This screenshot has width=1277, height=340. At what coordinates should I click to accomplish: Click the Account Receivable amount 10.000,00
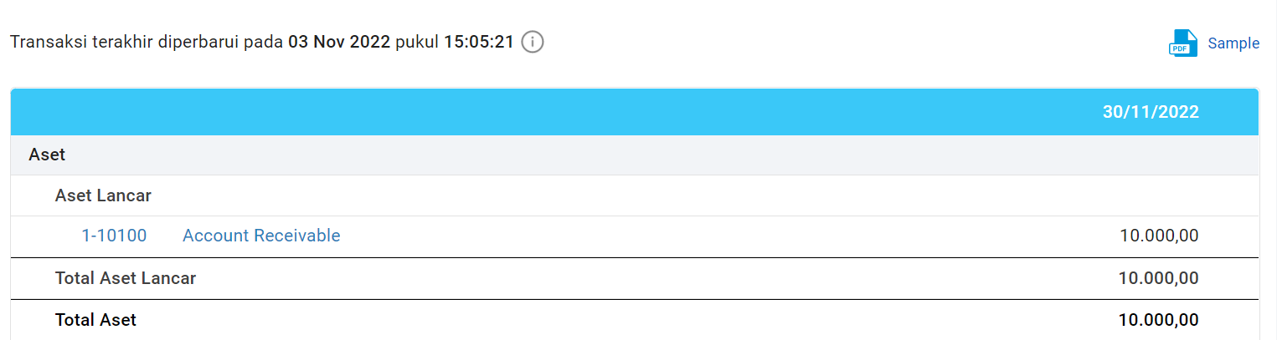(1158, 236)
